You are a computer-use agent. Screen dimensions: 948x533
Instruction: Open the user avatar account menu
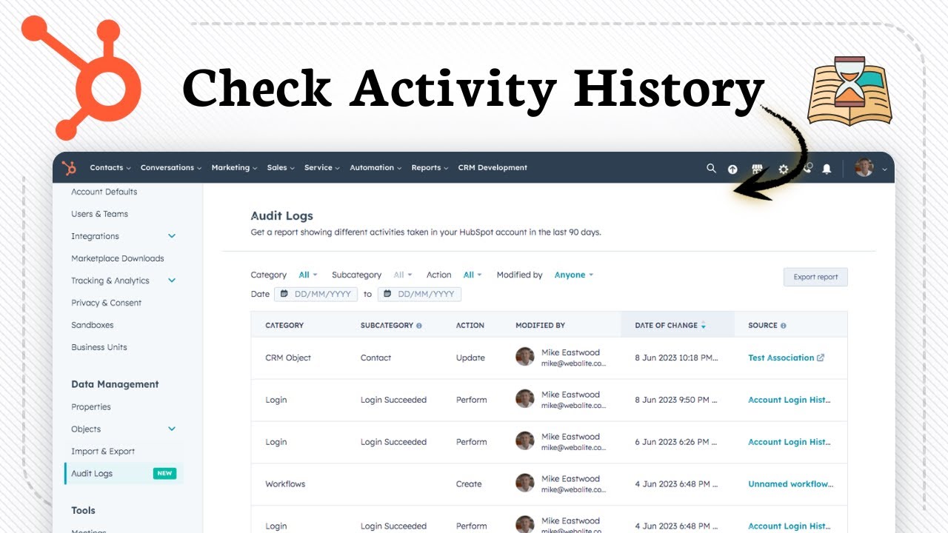point(870,168)
